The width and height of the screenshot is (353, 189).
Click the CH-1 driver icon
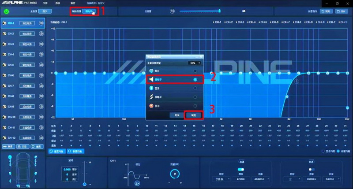click(x=4, y=23)
